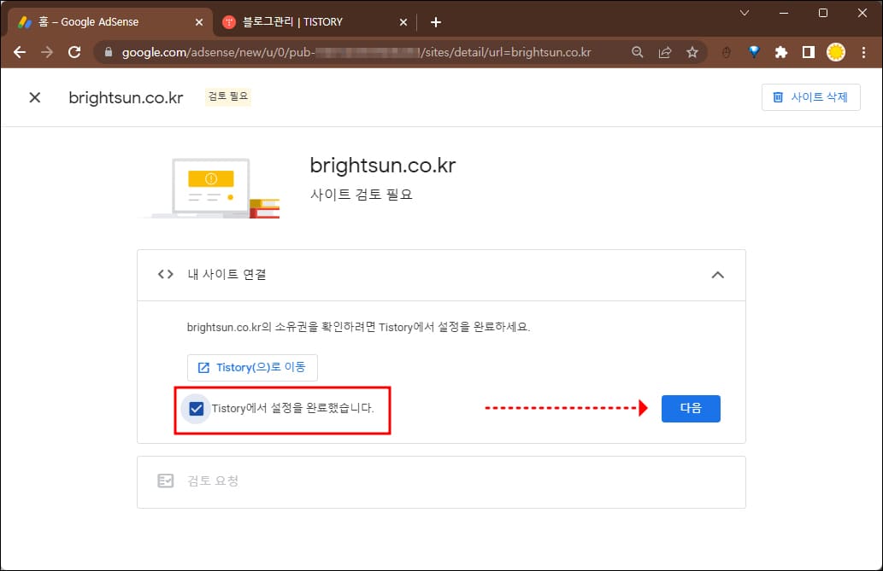Open Tistory(으)로 이동 link button
This screenshot has width=883, height=571.
(x=252, y=367)
